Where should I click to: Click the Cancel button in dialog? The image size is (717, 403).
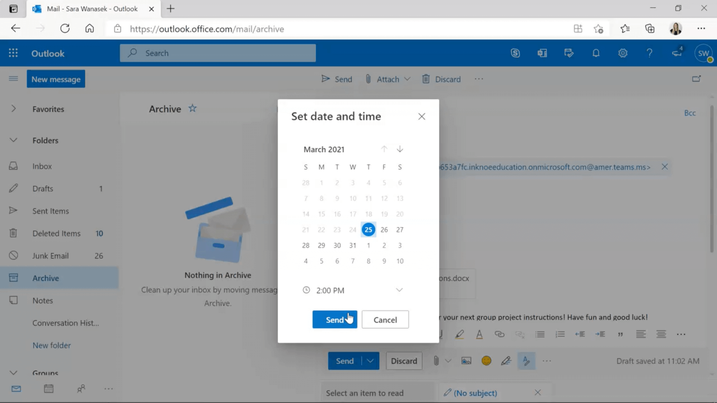pos(386,319)
